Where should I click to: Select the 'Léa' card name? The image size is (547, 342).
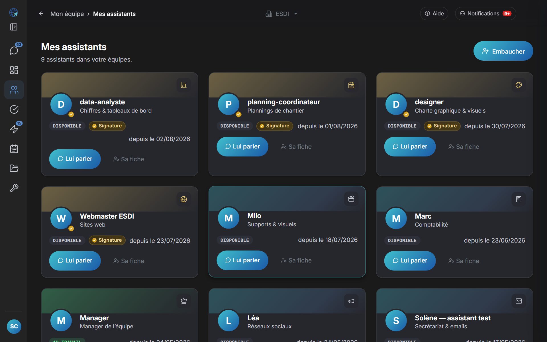pyautogui.click(x=253, y=318)
